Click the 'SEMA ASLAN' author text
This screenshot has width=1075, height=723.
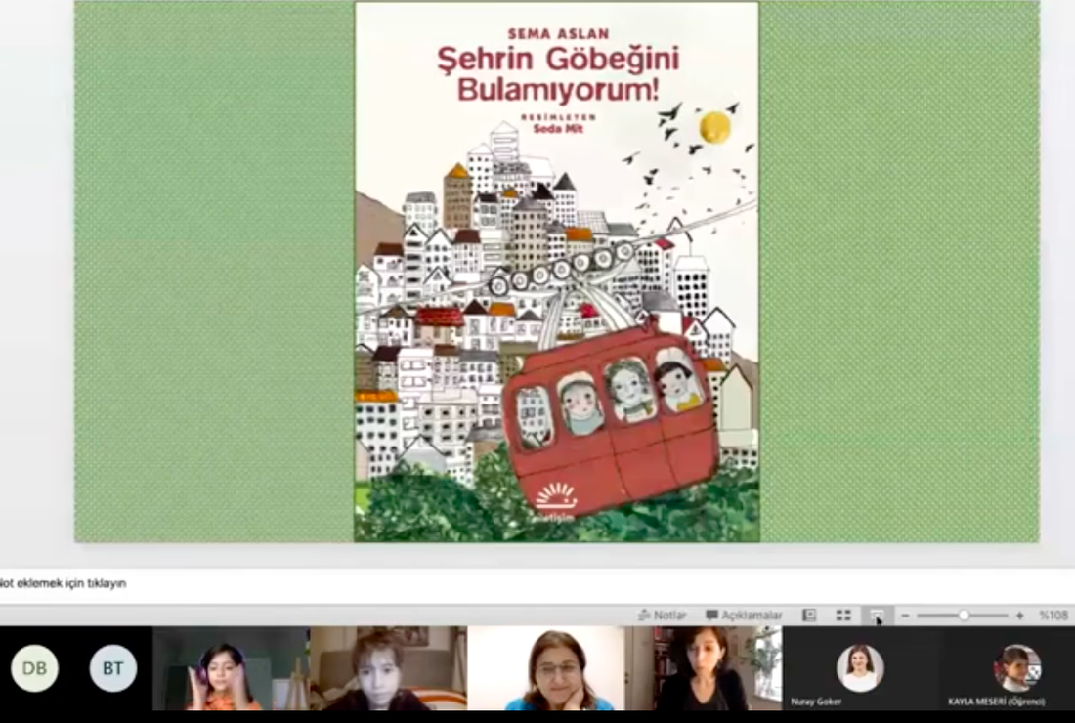tap(558, 33)
